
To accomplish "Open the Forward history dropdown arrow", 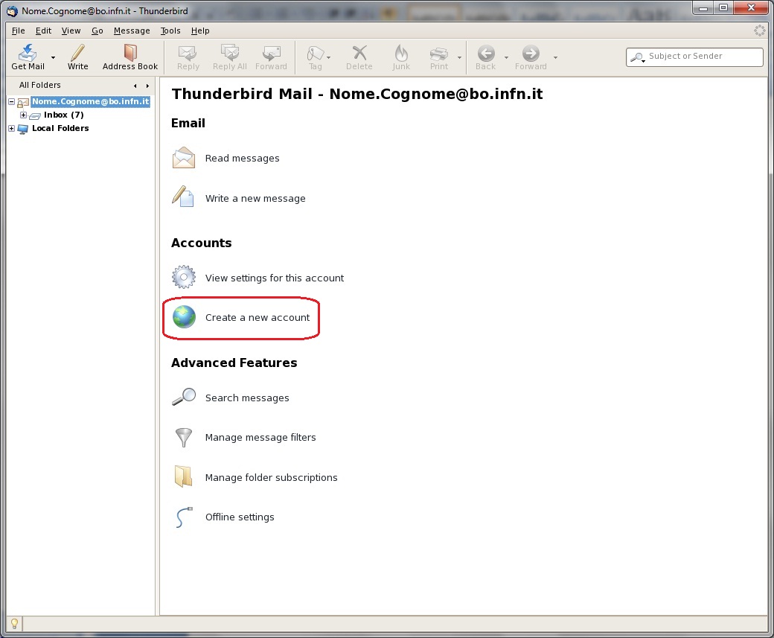I will [x=555, y=58].
